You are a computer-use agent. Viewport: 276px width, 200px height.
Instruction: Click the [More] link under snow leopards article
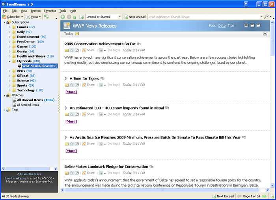71,121
